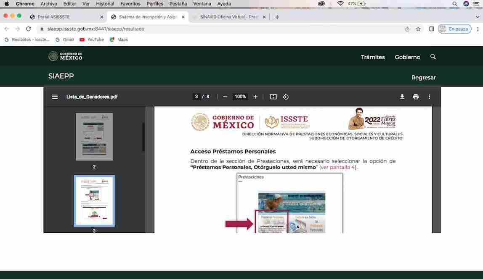The height and width of the screenshot is (279, 483).
Task: Click the thumbnail panel scrollbar
Action: (x=143, y=137)
